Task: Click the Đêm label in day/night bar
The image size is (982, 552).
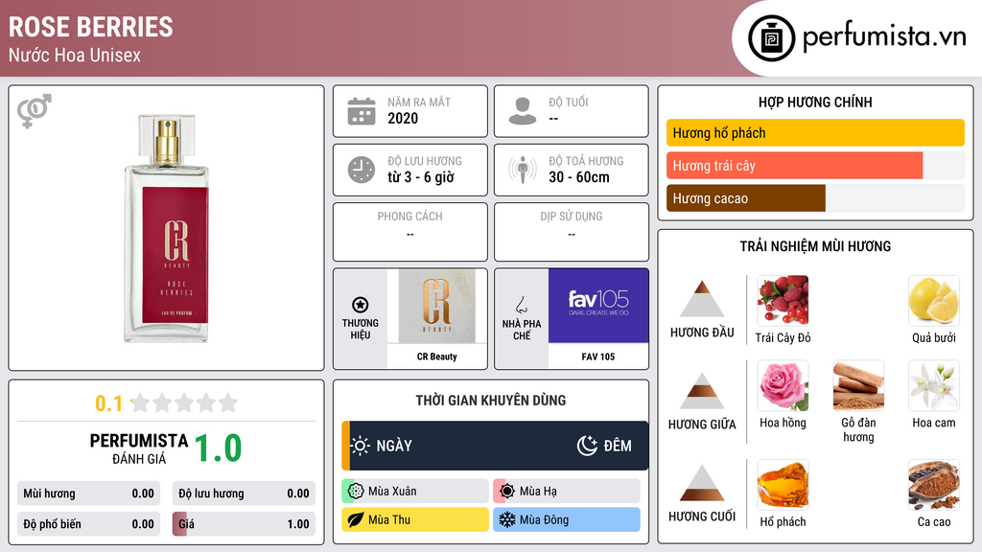Action: tap(618, 446)
